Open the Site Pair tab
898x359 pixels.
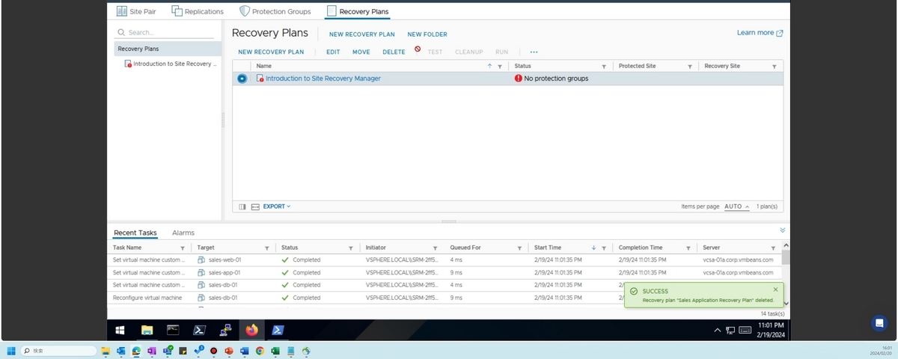click(x=136, y=11)
